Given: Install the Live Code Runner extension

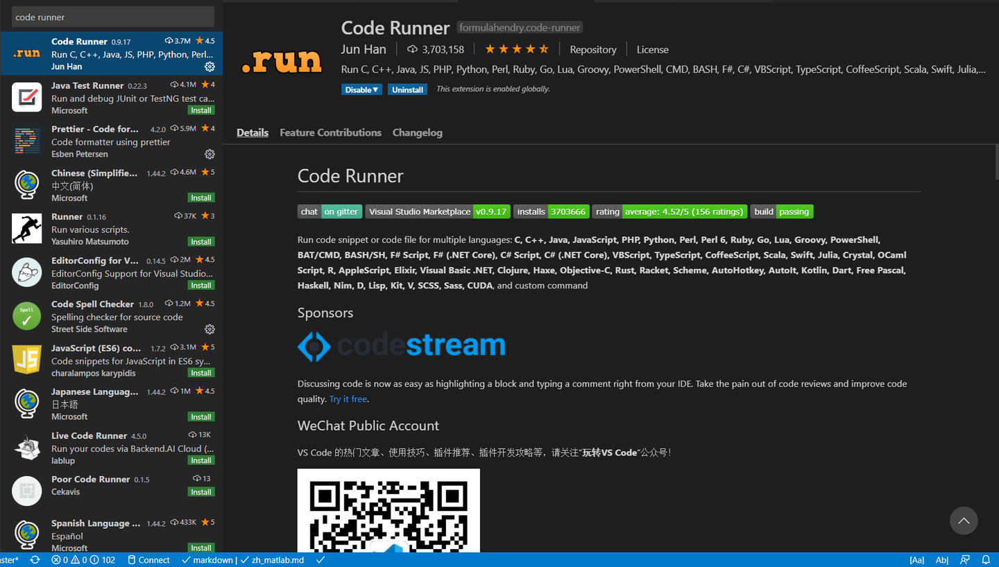Looking at the screenshot, I should (x=201, y=460).
